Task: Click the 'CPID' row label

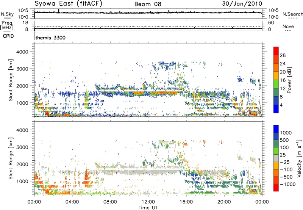Action: click(8, 36)
